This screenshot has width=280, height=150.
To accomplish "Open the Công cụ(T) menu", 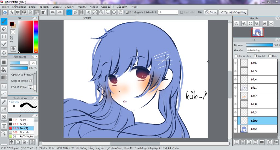I will coord(107,7).
